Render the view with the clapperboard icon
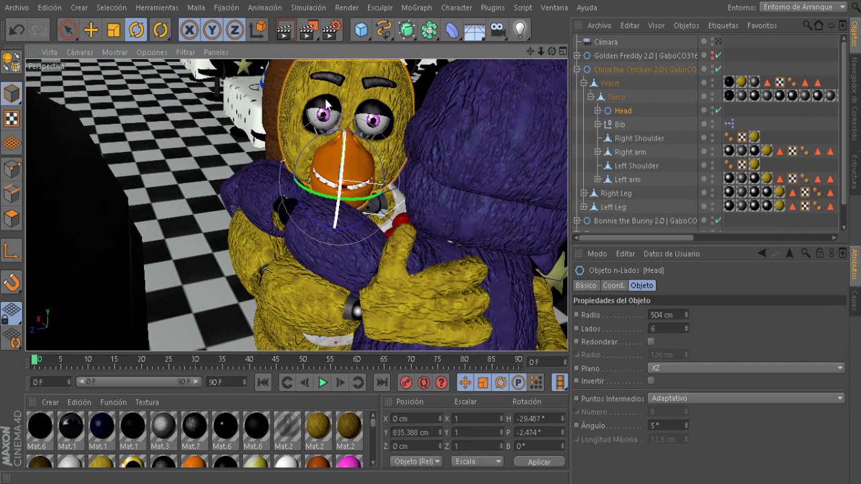Image resolution: width=861 pixels, height=484 pixels. [x=285, y=30]
